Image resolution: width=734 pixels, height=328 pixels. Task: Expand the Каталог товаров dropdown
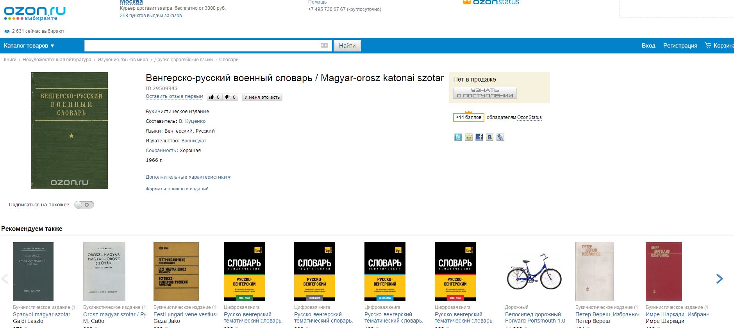point(29,46)
